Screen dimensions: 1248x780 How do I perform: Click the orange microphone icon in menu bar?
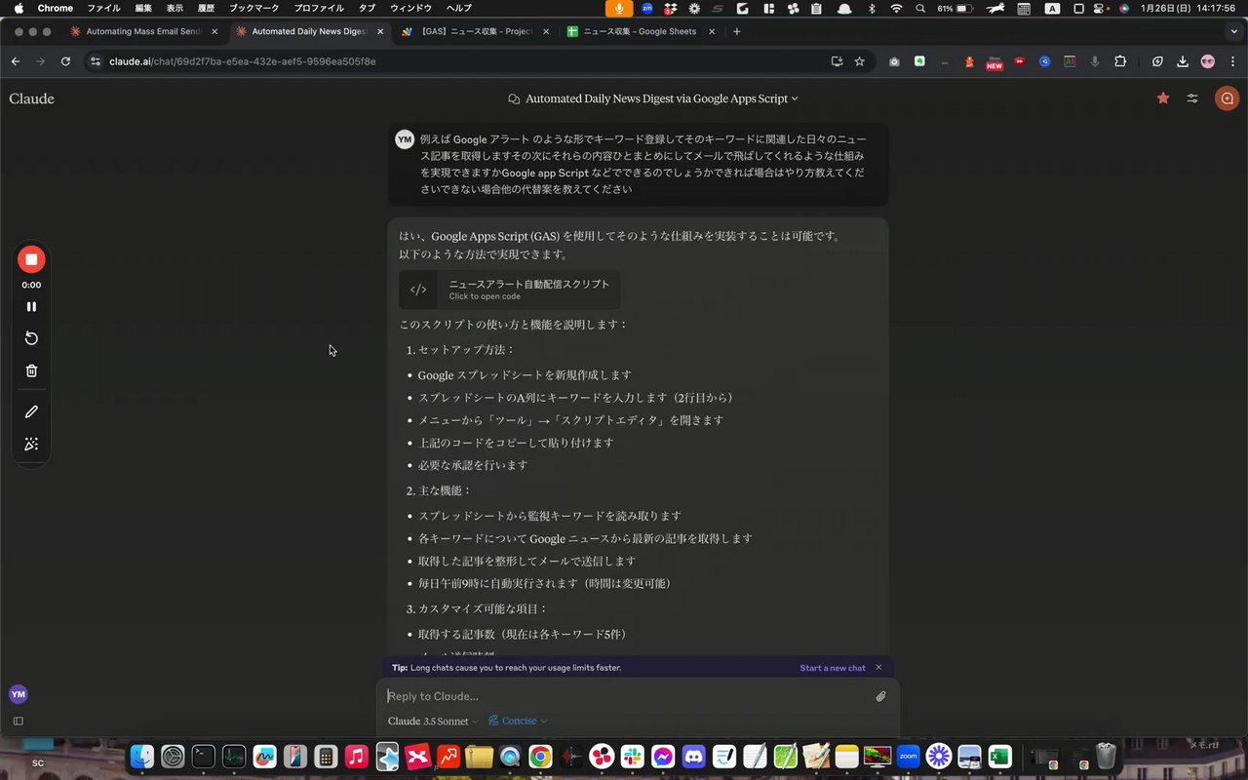coord(618,8)
